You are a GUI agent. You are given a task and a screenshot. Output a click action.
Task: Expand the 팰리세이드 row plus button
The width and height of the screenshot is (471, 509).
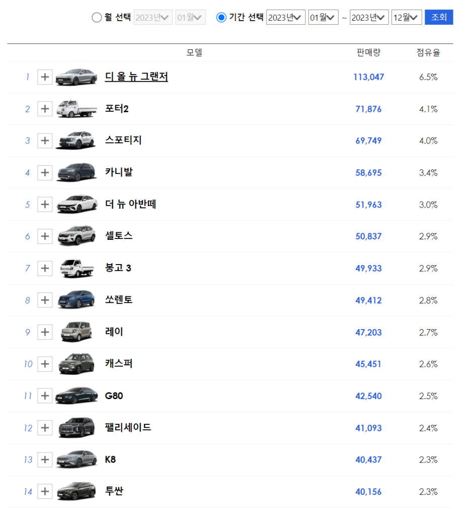point(45,427)
